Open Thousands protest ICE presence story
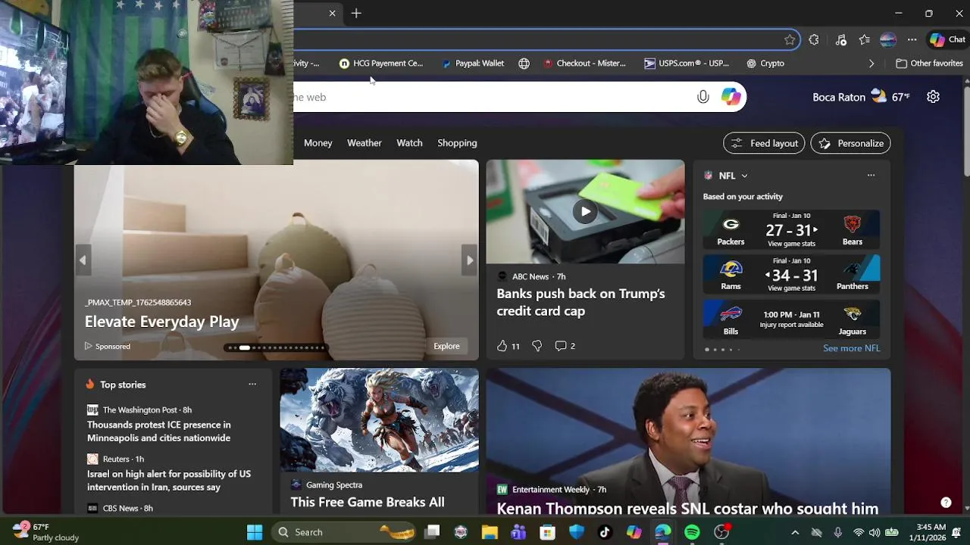Viewport: 970px width, 545px height. pyautogui.click(x=159, y=431)
